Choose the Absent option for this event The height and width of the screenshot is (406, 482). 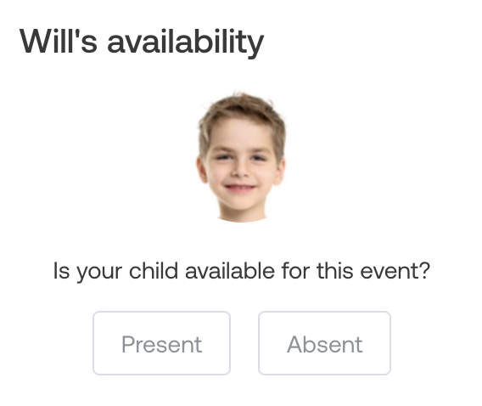click(324, 343)
